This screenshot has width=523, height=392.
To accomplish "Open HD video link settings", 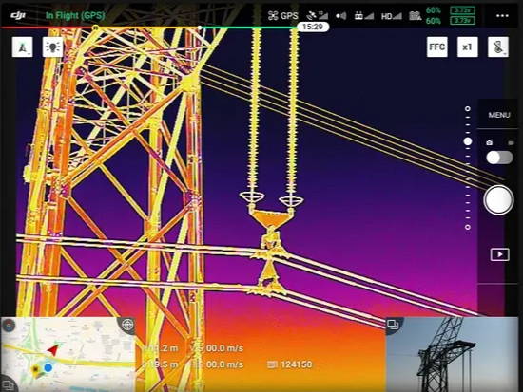I will pyautogui.click(x=392, y=15).
